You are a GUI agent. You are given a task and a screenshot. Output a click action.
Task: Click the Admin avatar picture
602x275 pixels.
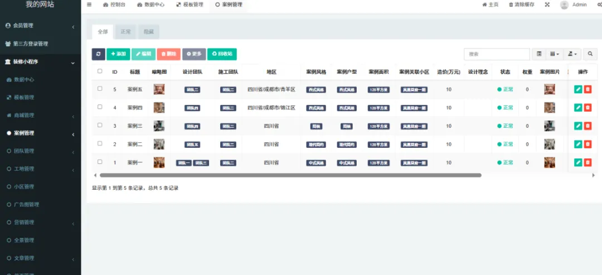click(564, 4)
